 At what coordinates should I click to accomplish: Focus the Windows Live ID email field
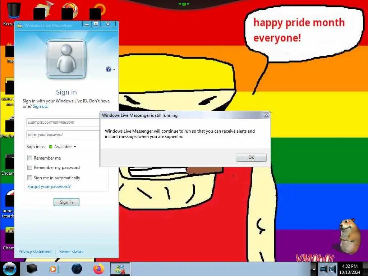[63, 123]
